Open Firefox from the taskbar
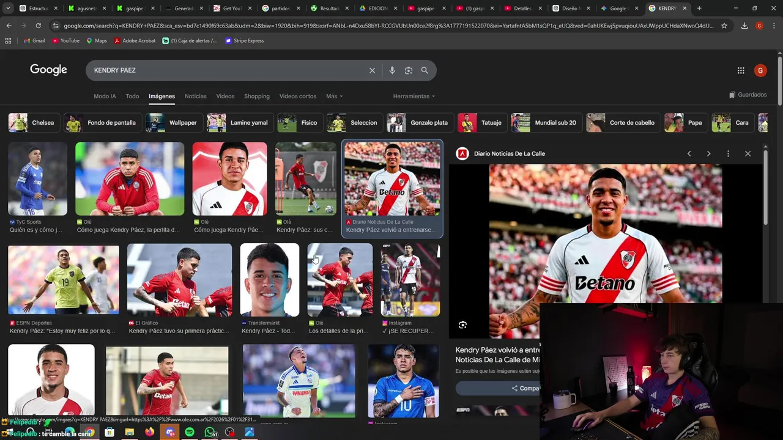 (x=150, y=432)
